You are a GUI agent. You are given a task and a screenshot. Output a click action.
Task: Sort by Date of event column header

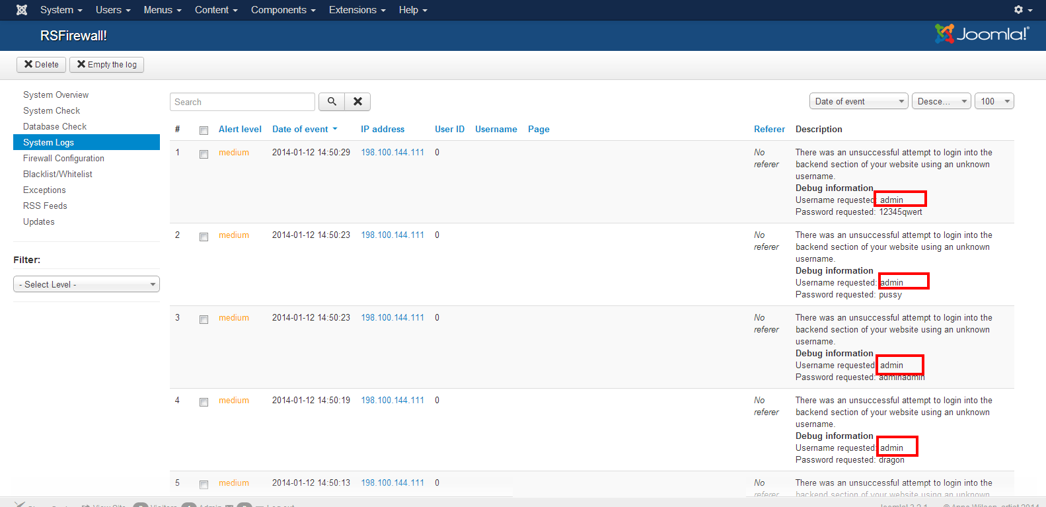305,129
